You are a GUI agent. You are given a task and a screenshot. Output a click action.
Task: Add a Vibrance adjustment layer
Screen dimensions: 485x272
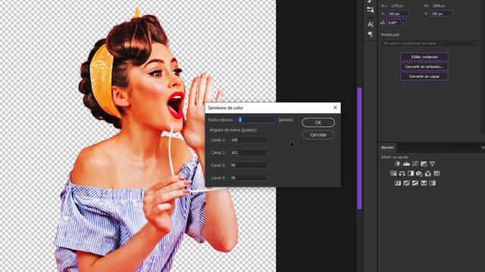pos(433,164)
